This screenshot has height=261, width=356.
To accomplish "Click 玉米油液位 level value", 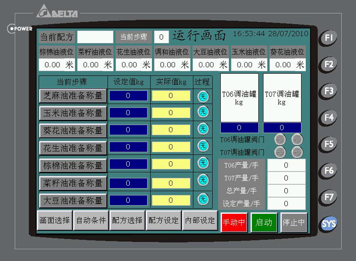I will click(x=249, y=65).
